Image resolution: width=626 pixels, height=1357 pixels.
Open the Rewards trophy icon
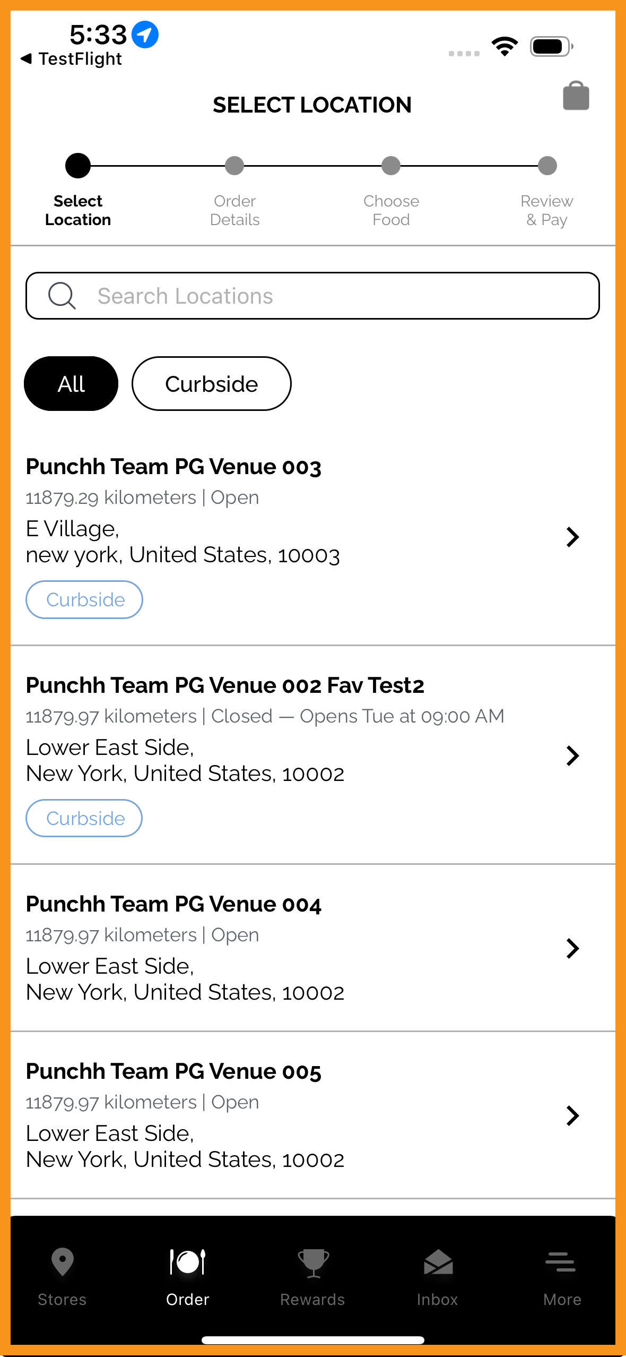pyautogui.click(x=313, y=1262)
